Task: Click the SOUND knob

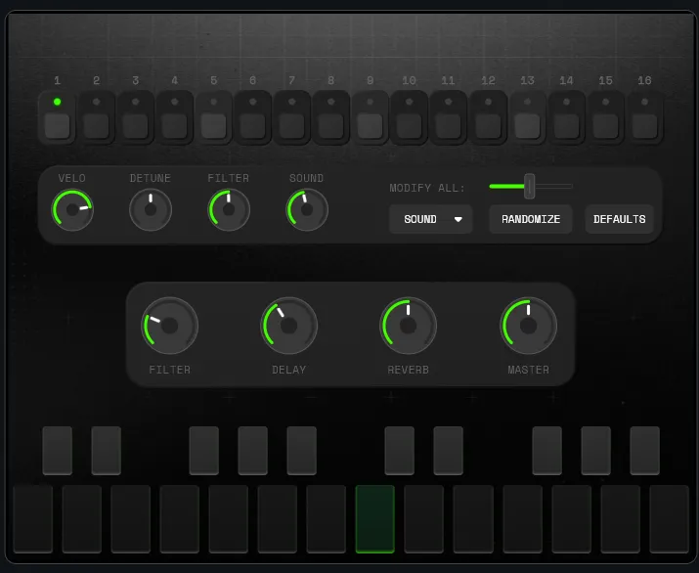Action: click(x=307, y=210)
